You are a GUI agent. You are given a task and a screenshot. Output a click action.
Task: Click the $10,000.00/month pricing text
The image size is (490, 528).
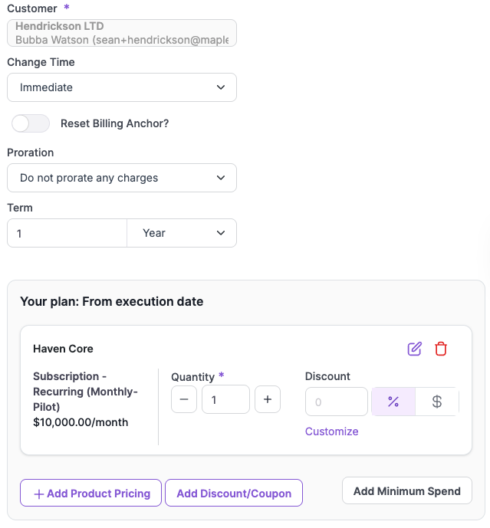81,422
